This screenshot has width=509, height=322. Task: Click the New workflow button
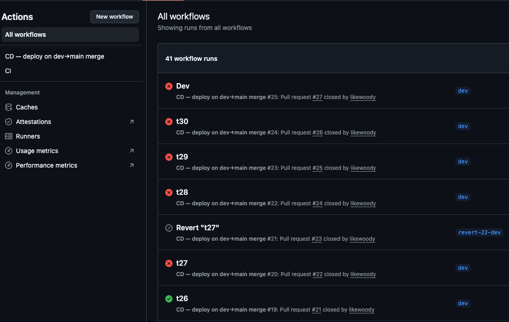[114, 17]
